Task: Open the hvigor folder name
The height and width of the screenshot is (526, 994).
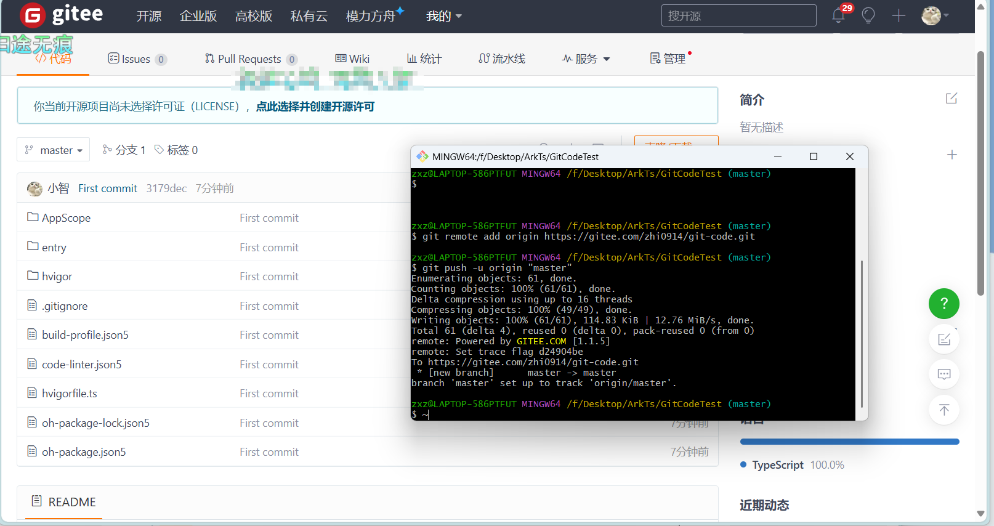Action: (57, 277)
